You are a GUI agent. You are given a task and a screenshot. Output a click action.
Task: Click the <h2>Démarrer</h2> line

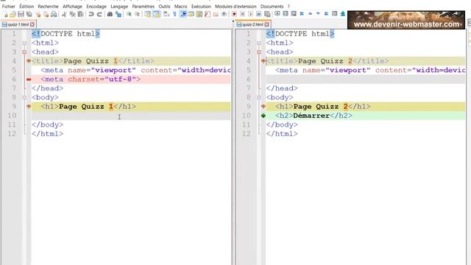click(365, 116)
